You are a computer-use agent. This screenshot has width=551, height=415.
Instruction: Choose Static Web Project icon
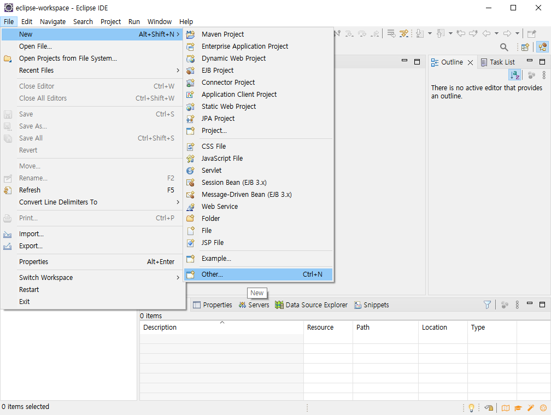coord(190,107)
